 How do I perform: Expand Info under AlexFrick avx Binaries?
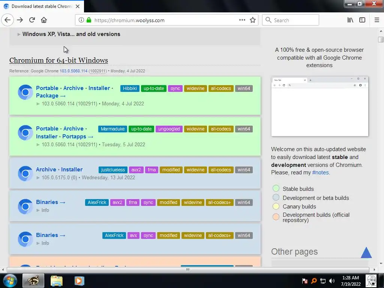tap(43, 243)
